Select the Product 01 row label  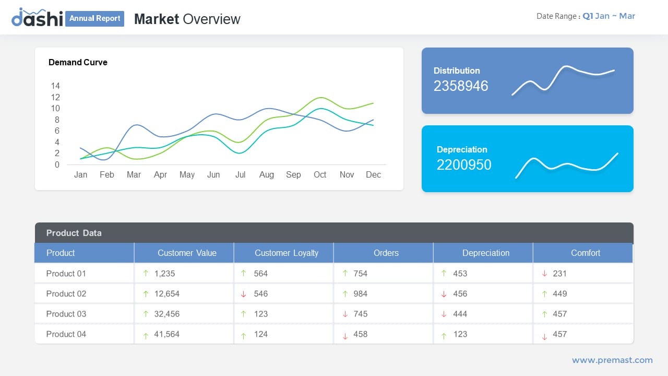click(66, 273)
